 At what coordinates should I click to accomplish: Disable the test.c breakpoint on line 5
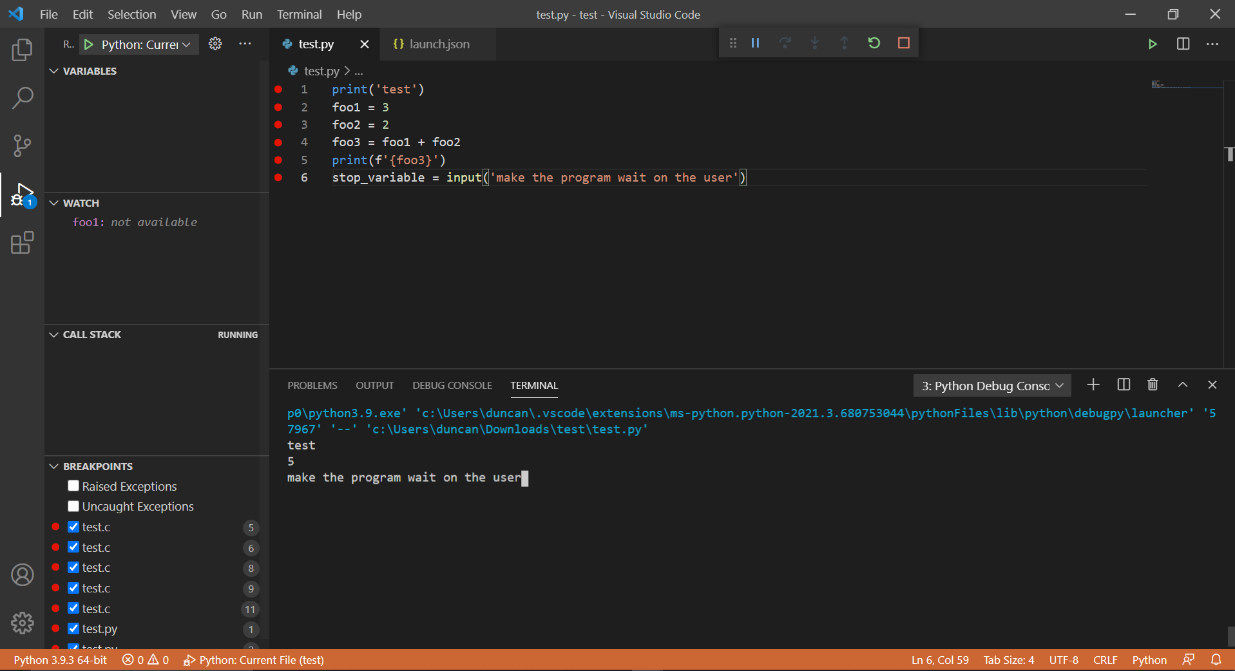pyautogui.click(x=73, y=527)
